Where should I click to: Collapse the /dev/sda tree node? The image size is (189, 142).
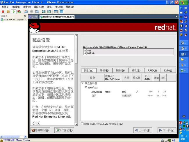pos(86,87)
